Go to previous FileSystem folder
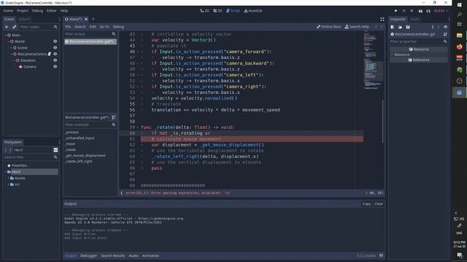Image resolution: width=467 pixels, height=262 pixels. (x=6, y=150)
